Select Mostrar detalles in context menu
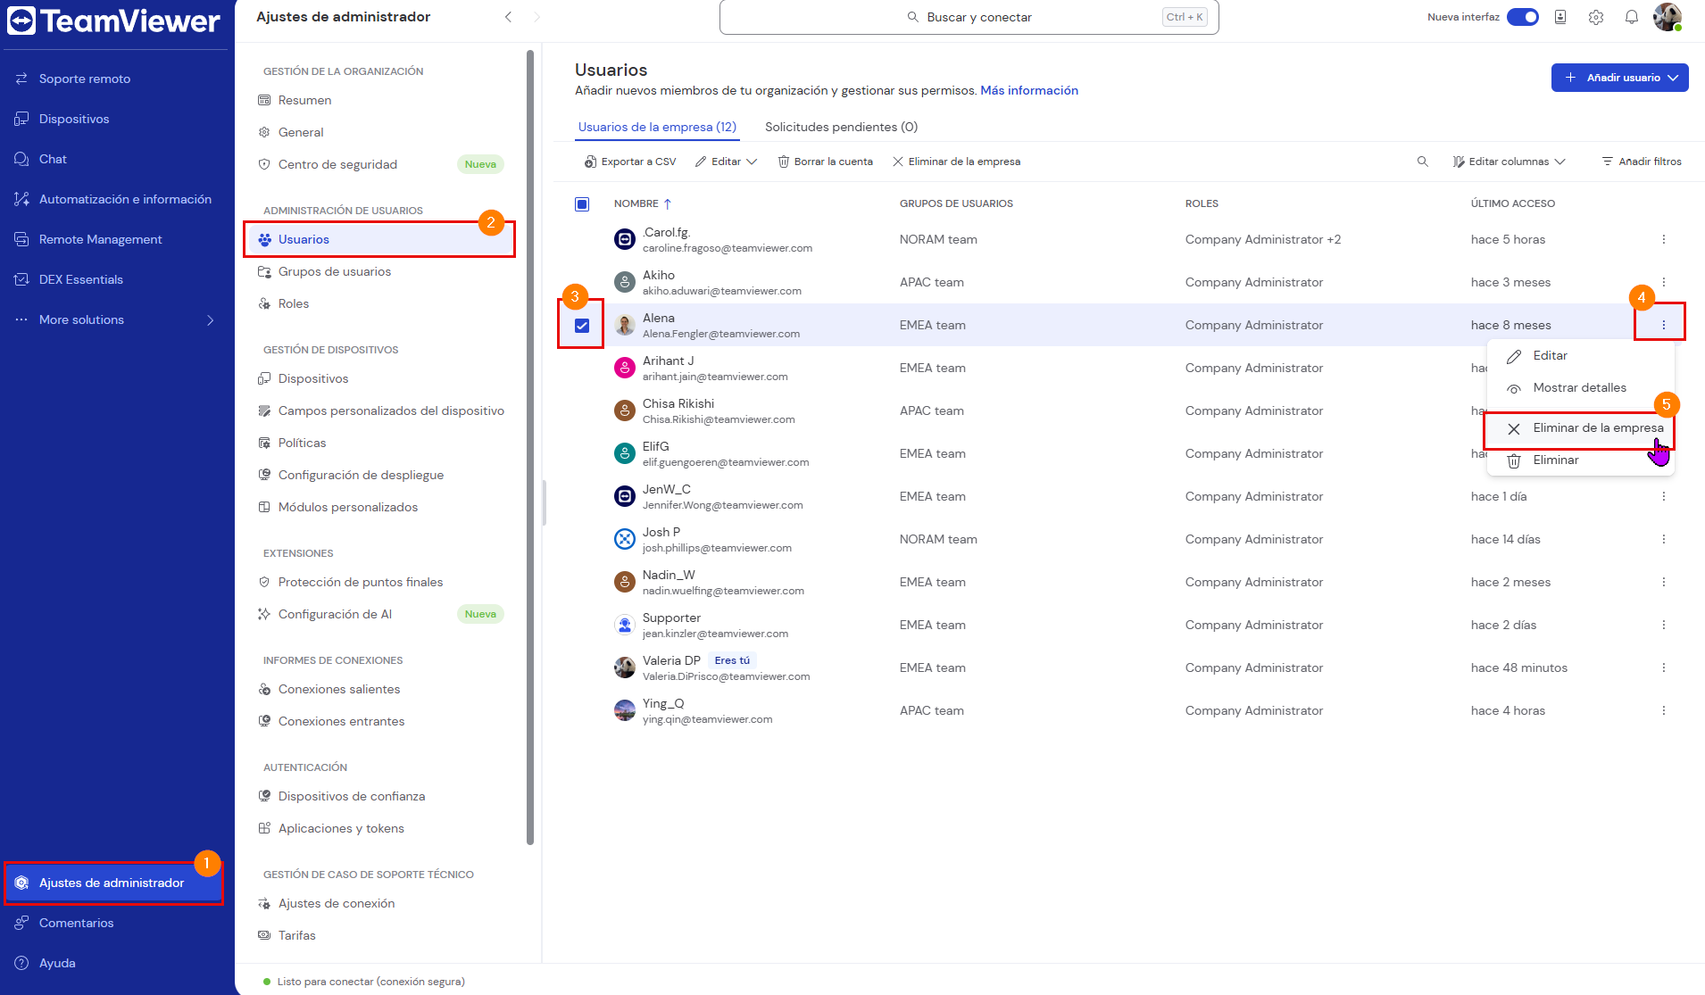 pos(1581,387)
